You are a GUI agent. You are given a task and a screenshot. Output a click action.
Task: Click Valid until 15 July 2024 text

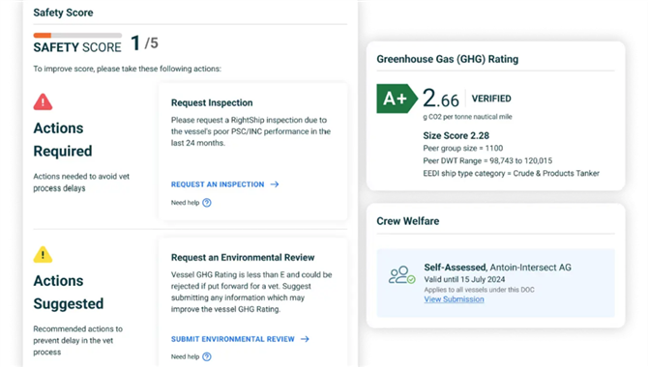[464, 279]
